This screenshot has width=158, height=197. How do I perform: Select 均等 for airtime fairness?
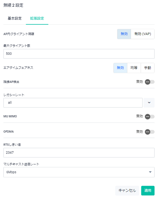coord(134,68)
